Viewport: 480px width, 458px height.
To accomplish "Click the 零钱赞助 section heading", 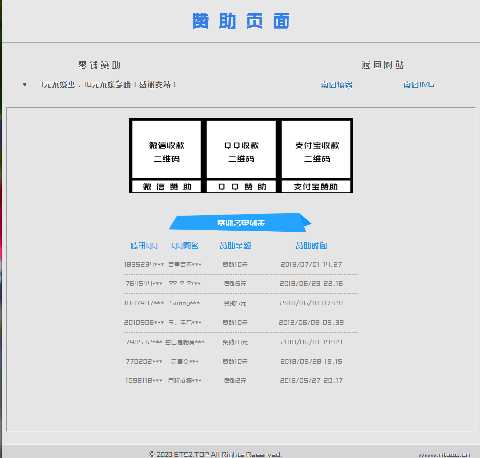I will click(x=99, y=65).
